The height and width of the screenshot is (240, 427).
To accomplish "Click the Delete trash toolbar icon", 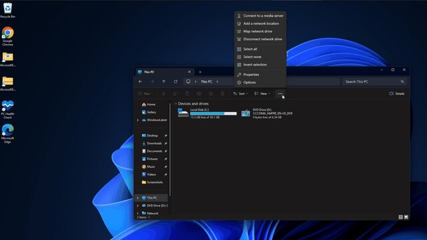I will click(222, 93).
